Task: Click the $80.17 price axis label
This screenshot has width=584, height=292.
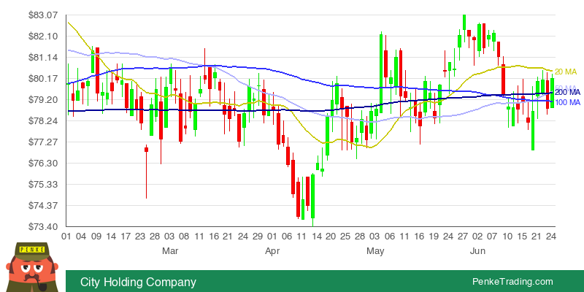Action: 43,79
